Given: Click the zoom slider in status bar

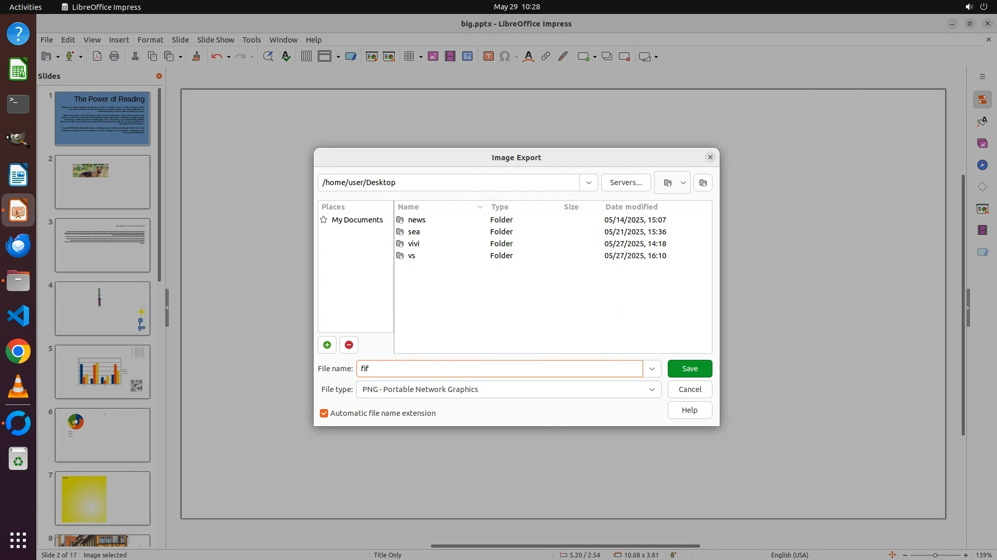Looking at the screenshot, I should click(935, 555).
